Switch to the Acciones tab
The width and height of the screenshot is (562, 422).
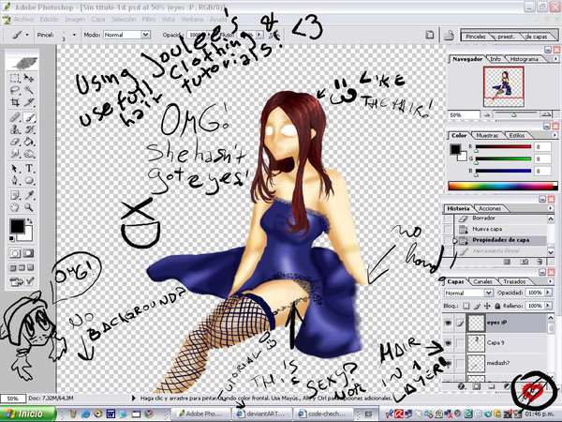(490, 208)
